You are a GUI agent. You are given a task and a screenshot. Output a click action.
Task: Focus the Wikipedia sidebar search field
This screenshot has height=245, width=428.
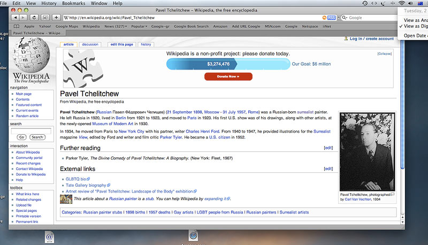[x=31, y=131]
